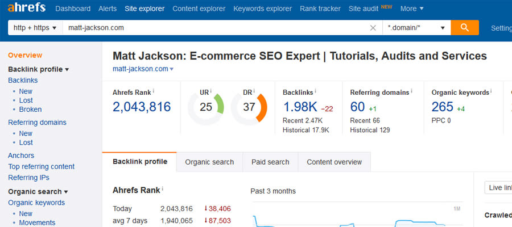Open Rank tracker
Screen dimensions: 512x227
point(320,9)
